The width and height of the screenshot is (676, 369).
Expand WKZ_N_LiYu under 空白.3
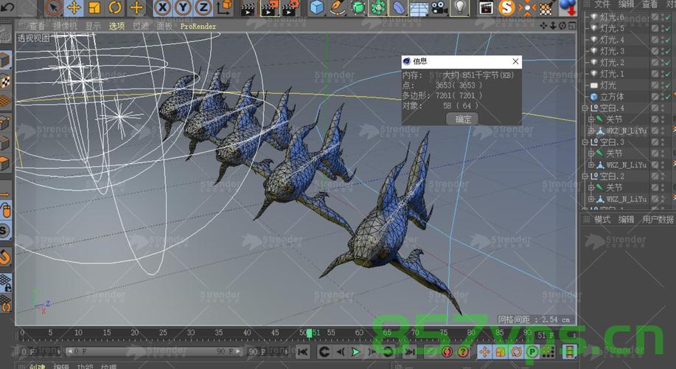tap(591, 165)
